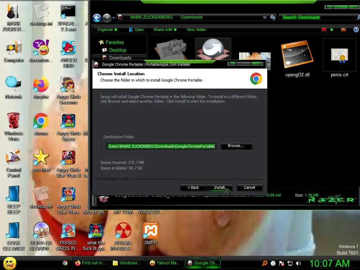
Task: Open the smiley Start button
Action: pos(9,263)
